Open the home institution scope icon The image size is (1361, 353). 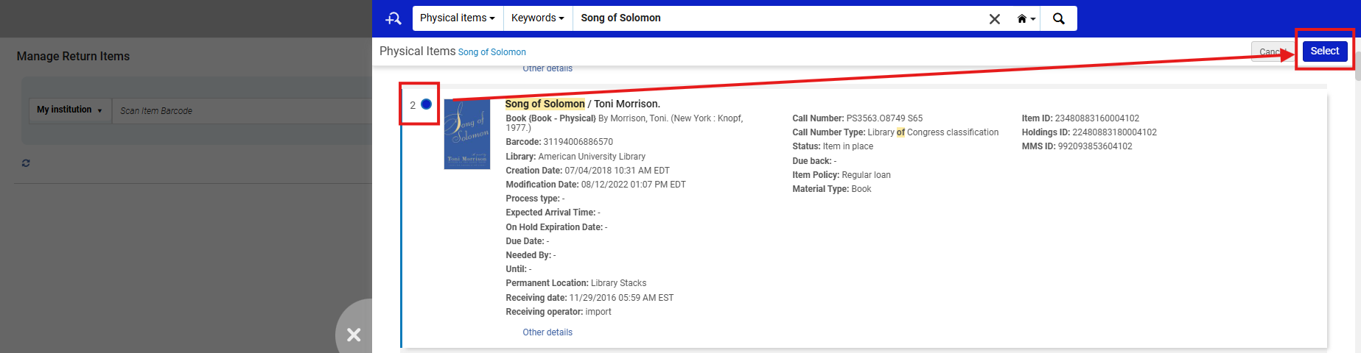(1026, 18)
